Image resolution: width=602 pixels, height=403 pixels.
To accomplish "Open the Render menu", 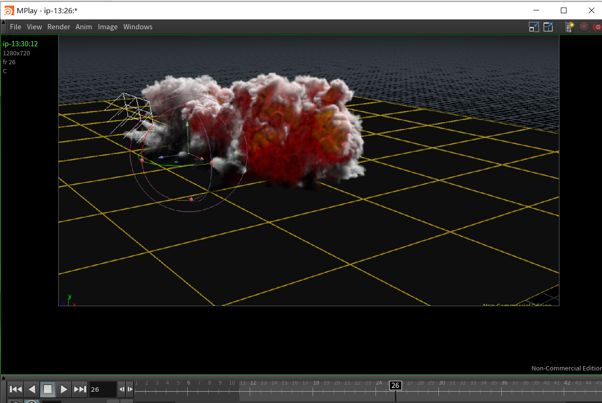I will (59, 27).
